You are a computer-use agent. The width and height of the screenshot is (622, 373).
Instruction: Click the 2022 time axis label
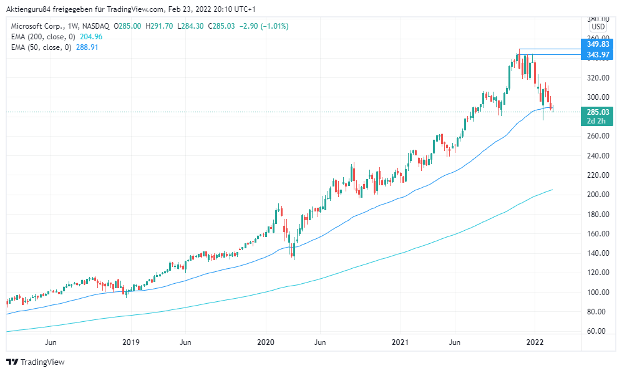coord(535,342)
